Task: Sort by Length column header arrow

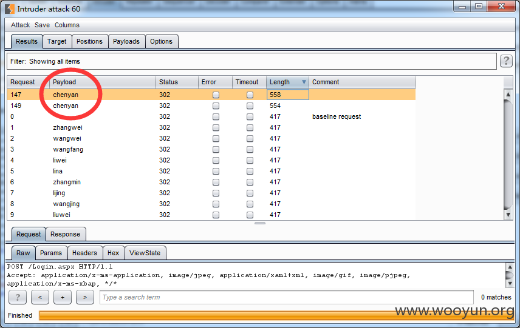Action: click(304, 82)
